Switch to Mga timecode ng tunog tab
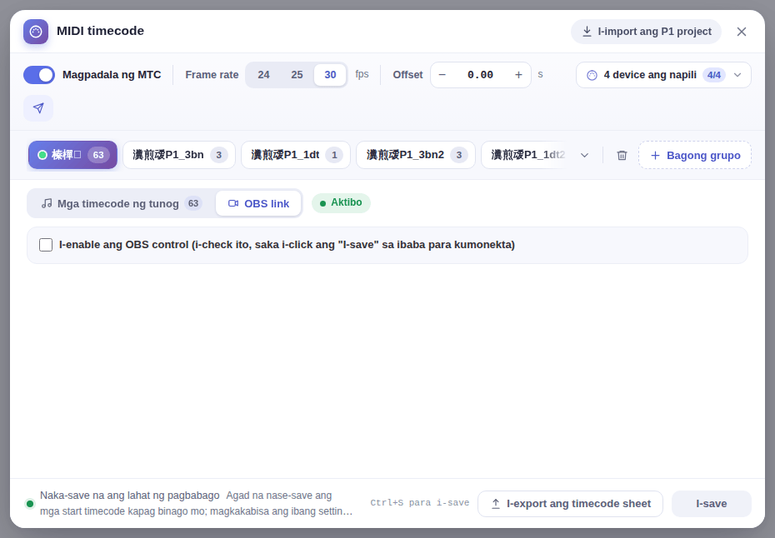This screenshot has height=538, width=775. (122, 203)
